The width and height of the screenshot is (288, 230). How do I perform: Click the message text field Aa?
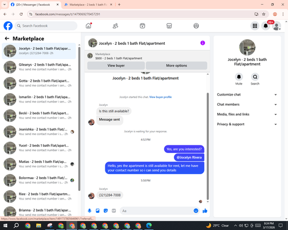click(x=157, y=211)
